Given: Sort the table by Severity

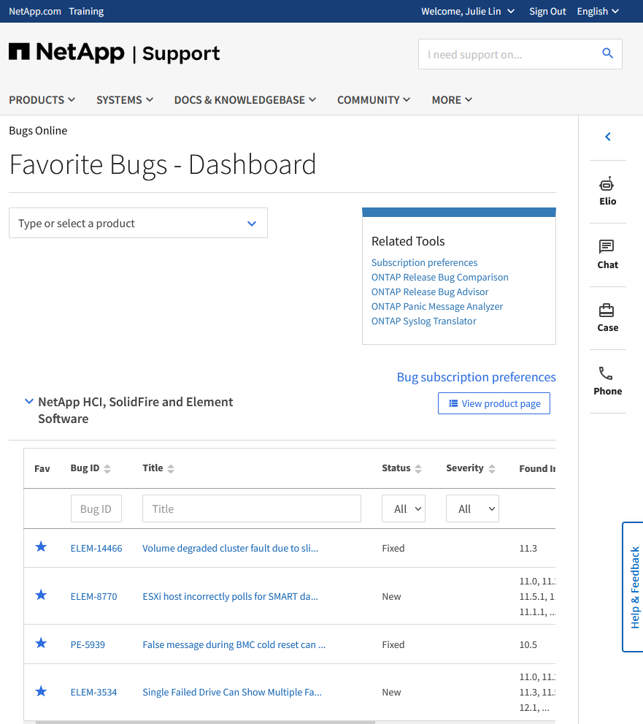Looking at the screenshot, I should (492, 468).
